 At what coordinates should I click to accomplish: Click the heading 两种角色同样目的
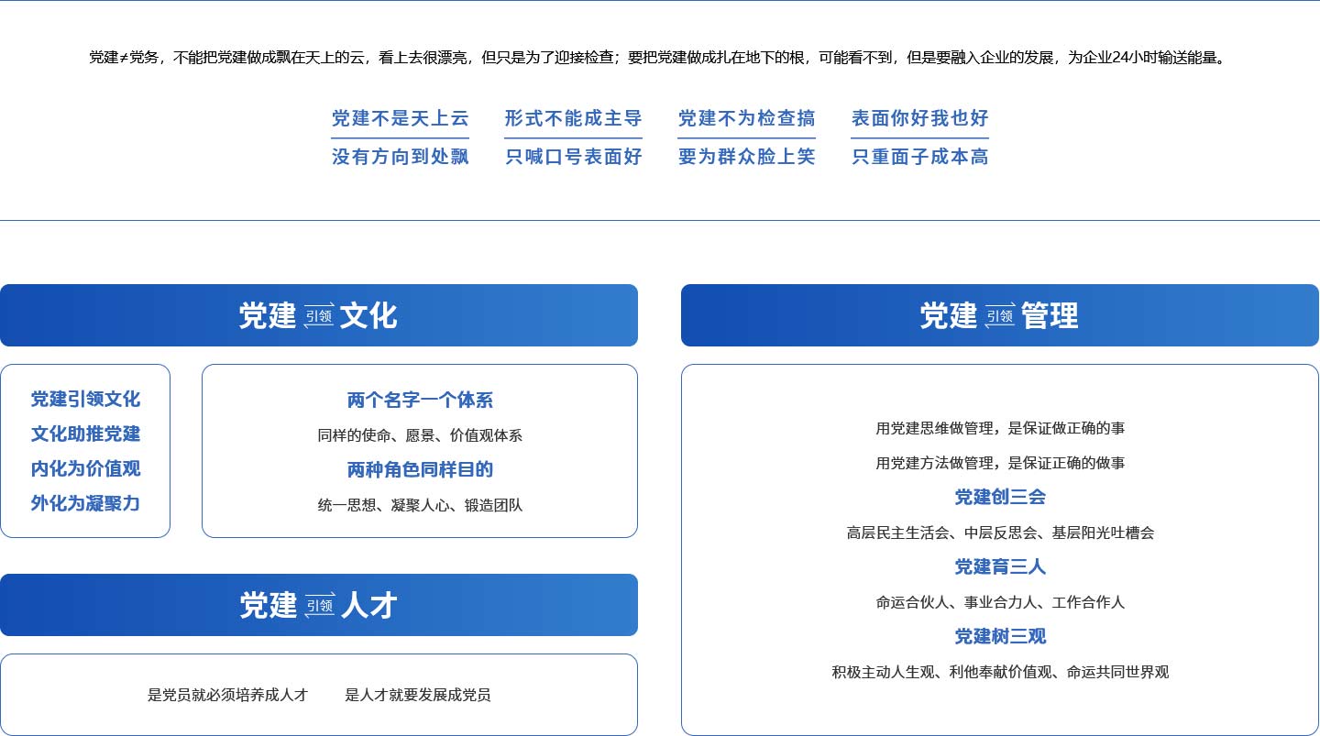coord(420,470)
